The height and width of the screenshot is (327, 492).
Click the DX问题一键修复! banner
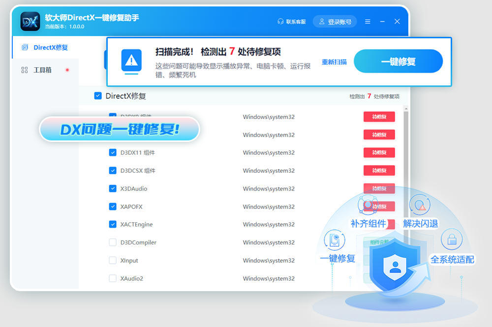coord(120,129)
